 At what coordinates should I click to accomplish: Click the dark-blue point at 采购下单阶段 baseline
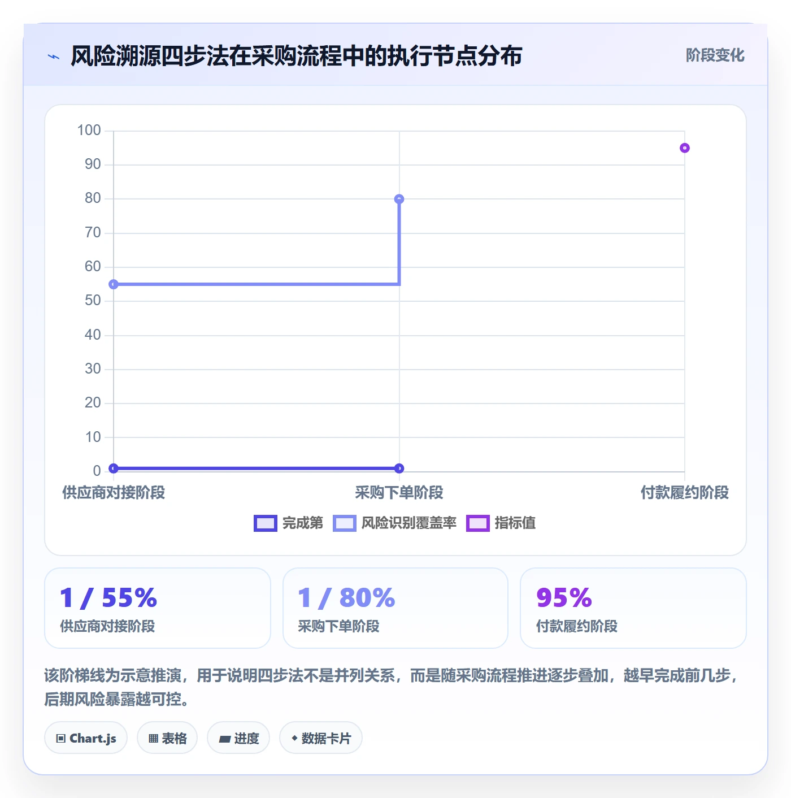click(x=399, y=468)
